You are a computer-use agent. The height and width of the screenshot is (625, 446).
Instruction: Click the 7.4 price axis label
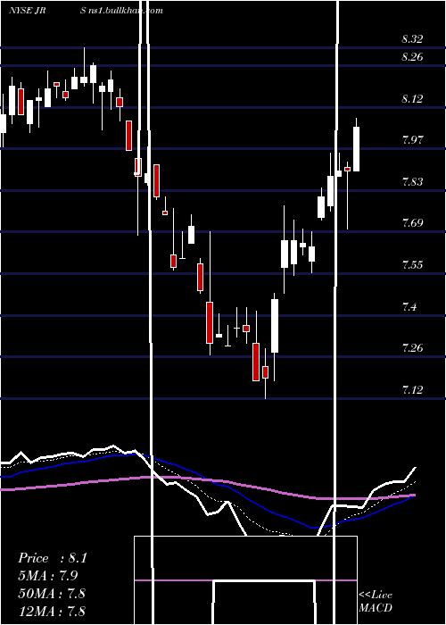tap(409, 306)
